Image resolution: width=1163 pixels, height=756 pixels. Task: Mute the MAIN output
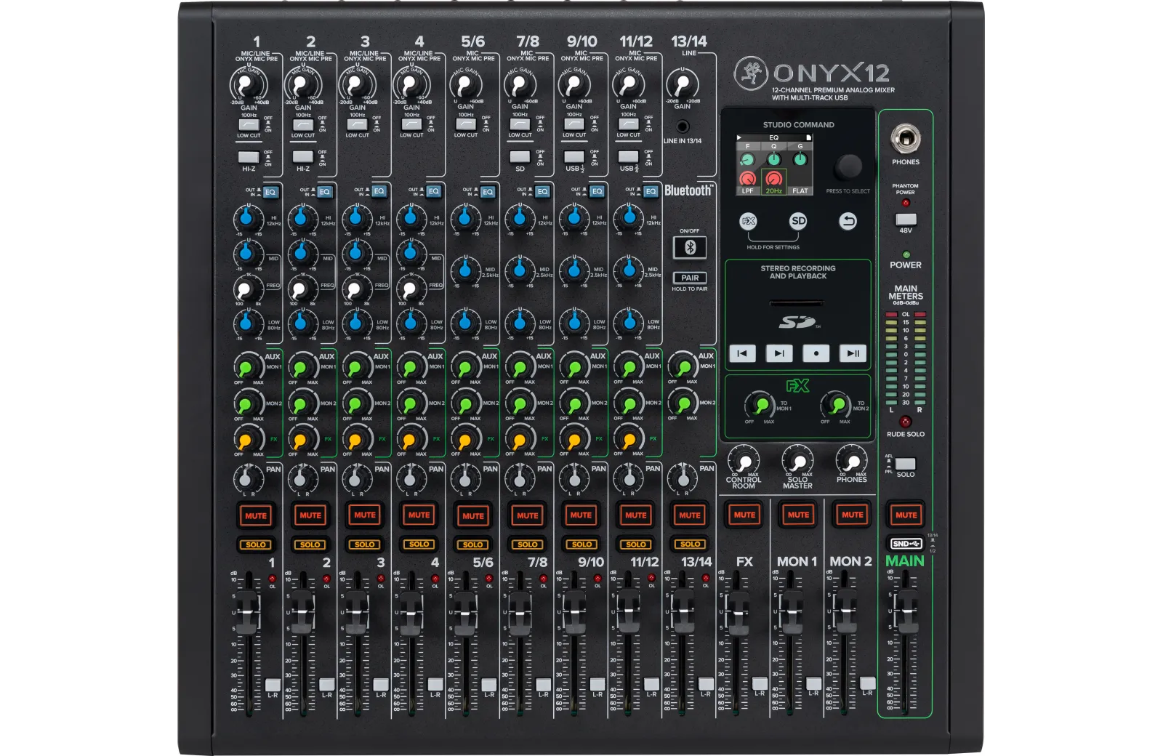click(x=906, y=515)
